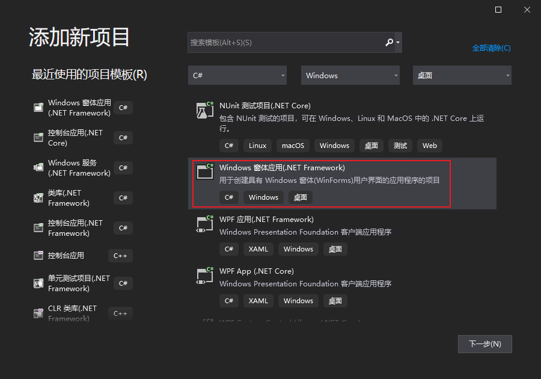Open the search options dropdown arrow
Viewport: 541px width, 379px height.
(398, 43)
